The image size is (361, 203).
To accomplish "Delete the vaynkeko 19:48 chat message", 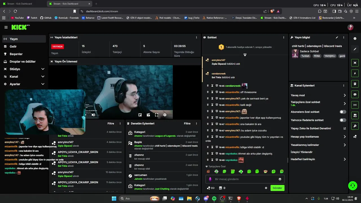I will coord(208,154).
